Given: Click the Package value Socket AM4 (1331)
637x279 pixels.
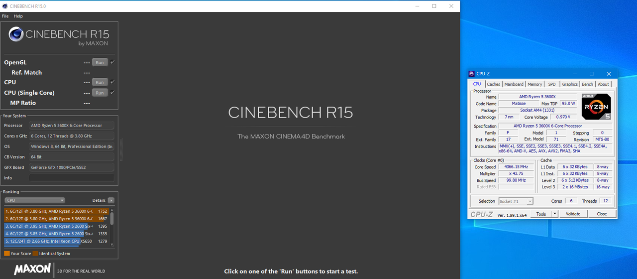Looking at the screenshot, I should [x=537, y=110].
